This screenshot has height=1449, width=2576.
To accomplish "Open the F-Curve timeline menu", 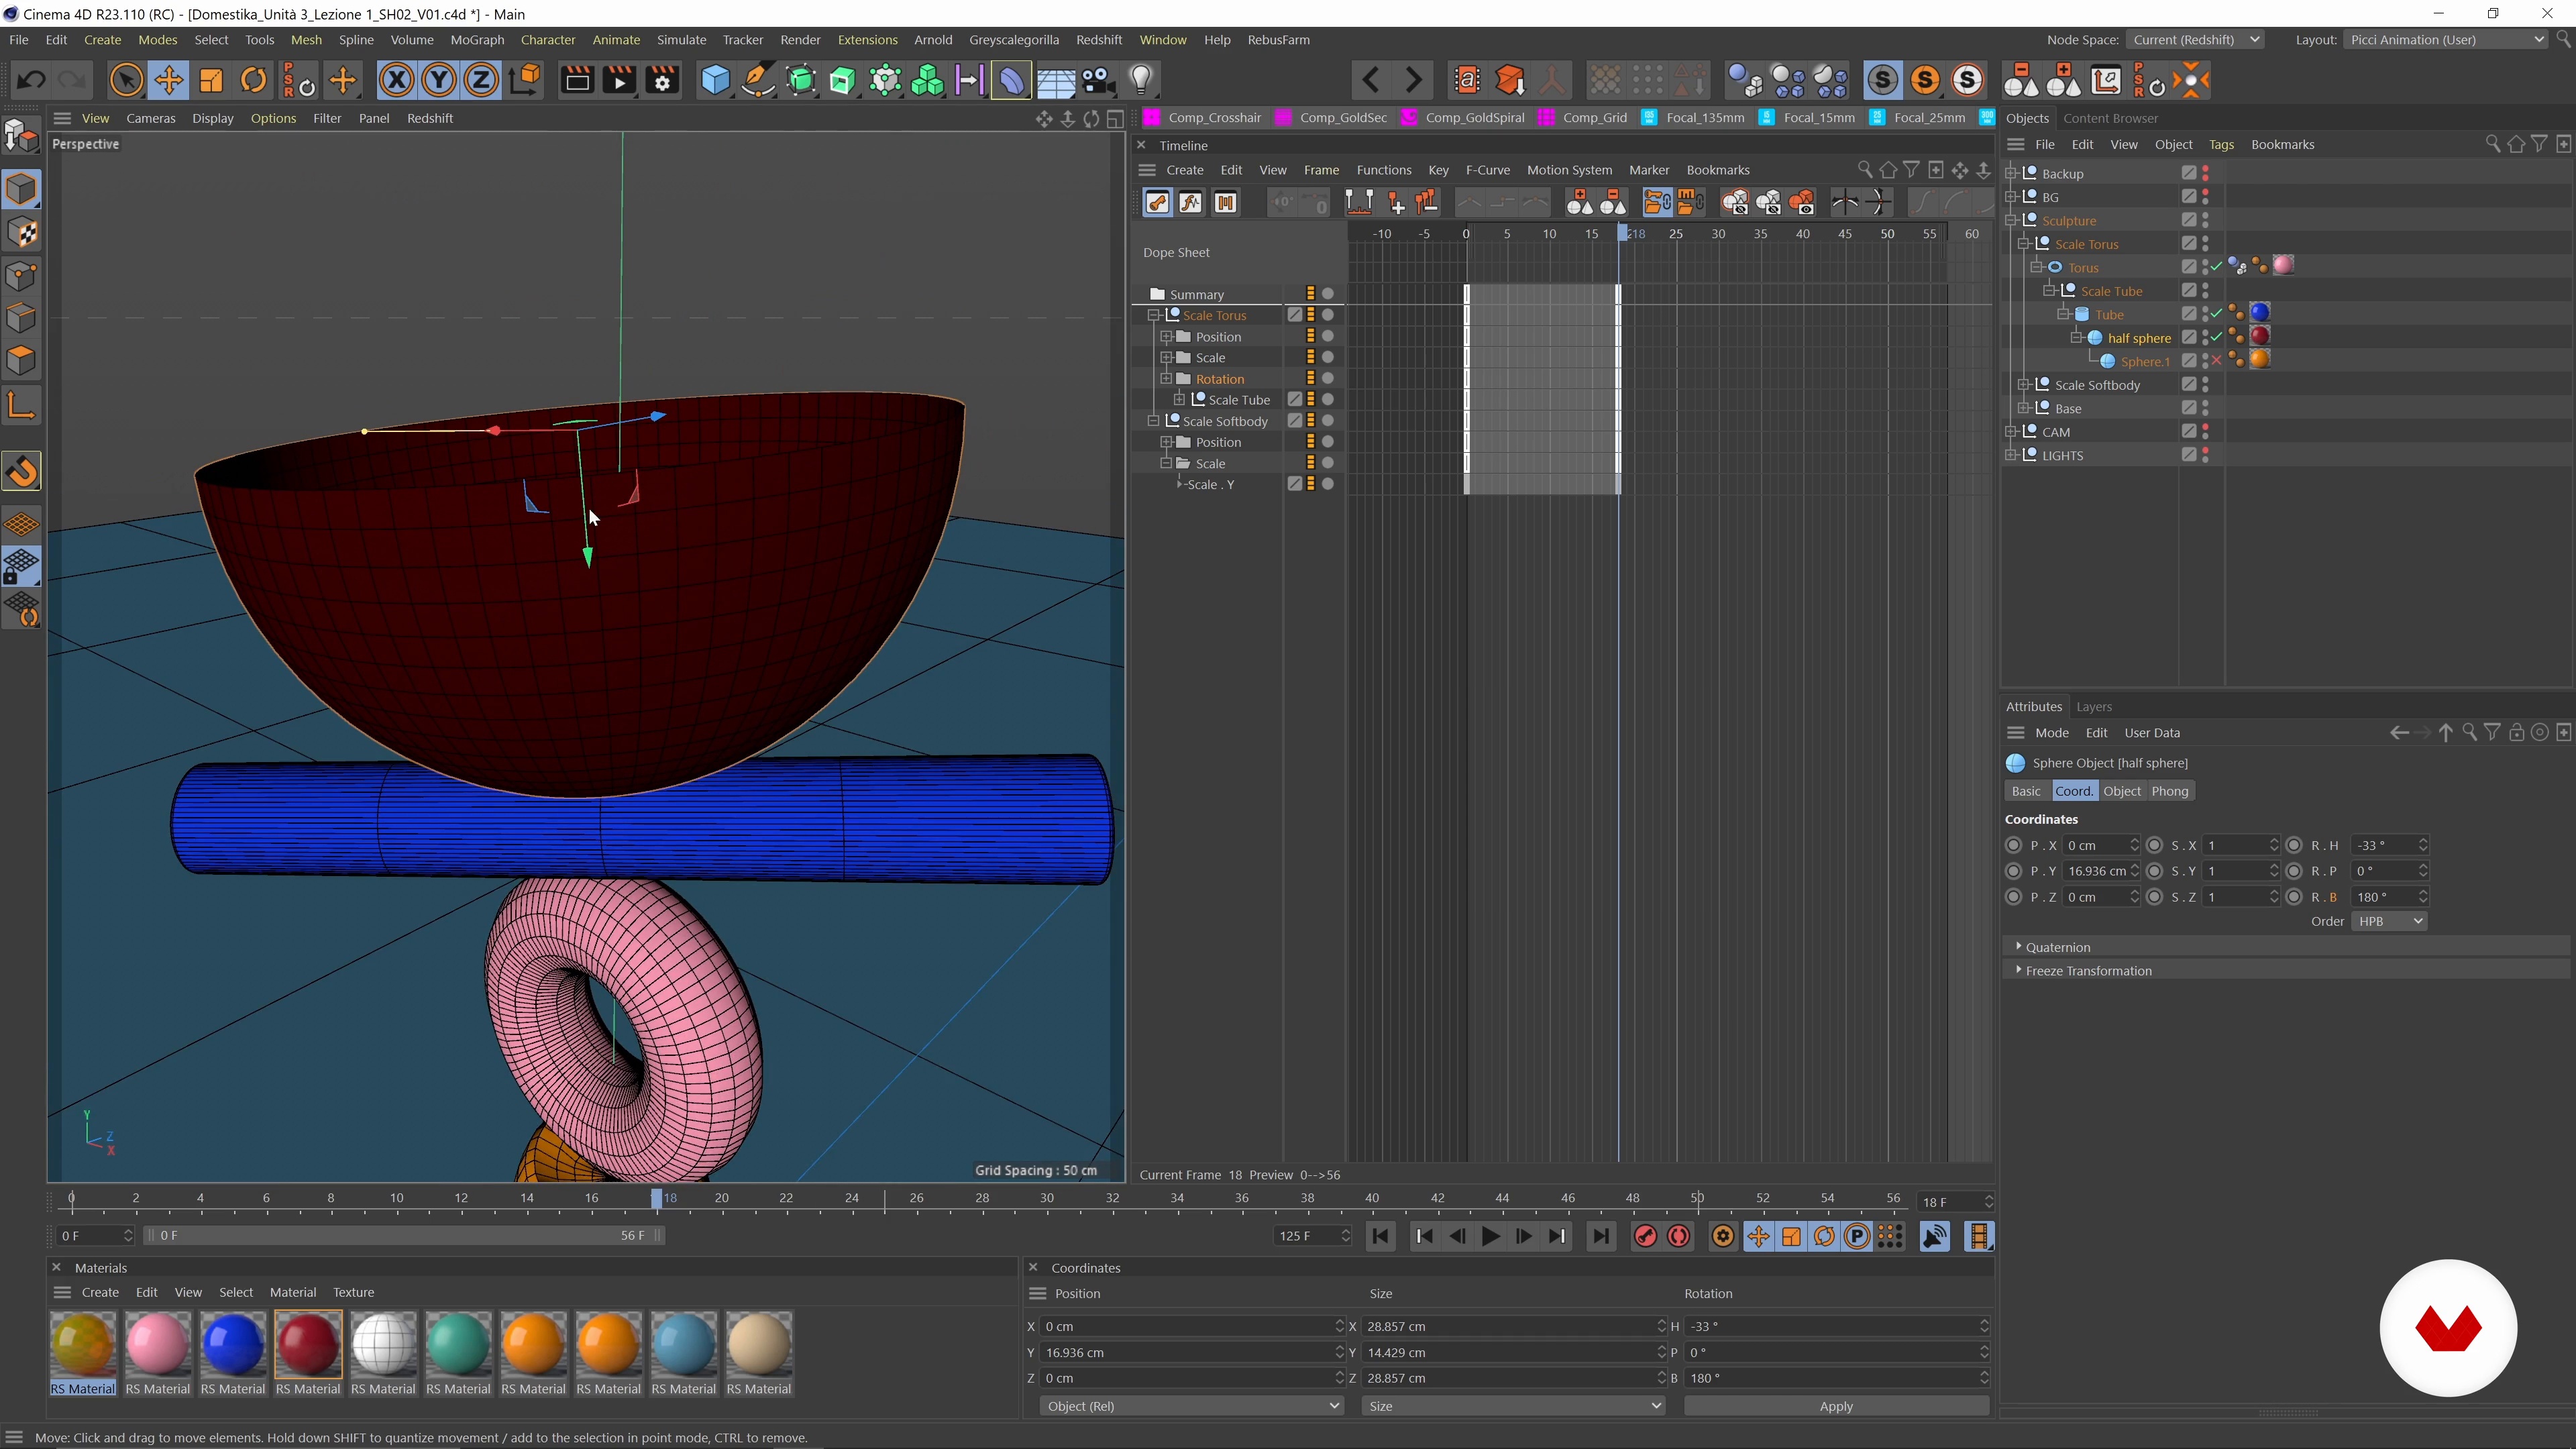I will point(1487,170).
